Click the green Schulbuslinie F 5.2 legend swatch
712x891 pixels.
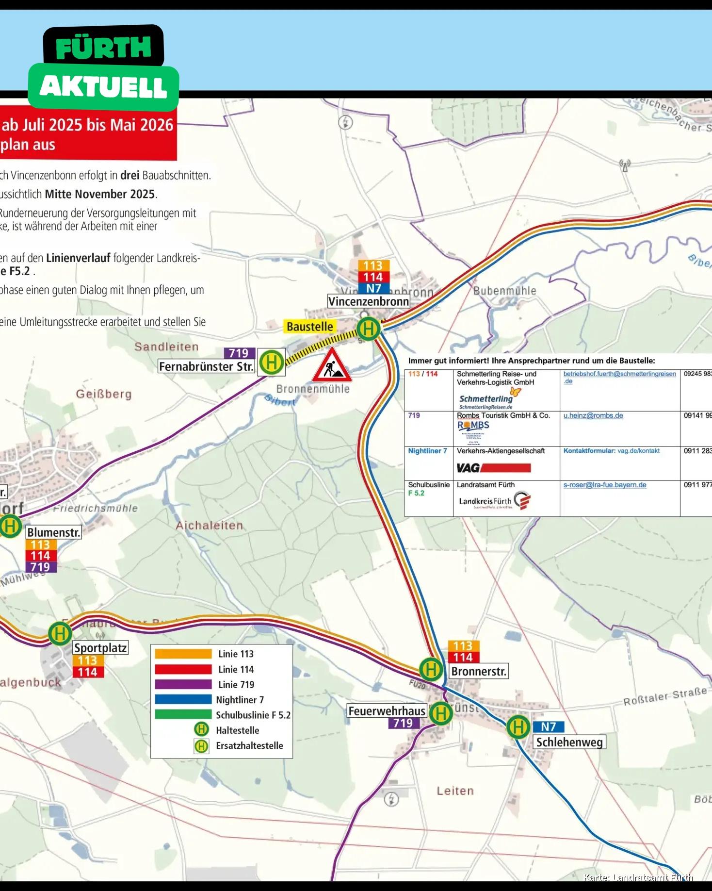click(x=183, y=715)
